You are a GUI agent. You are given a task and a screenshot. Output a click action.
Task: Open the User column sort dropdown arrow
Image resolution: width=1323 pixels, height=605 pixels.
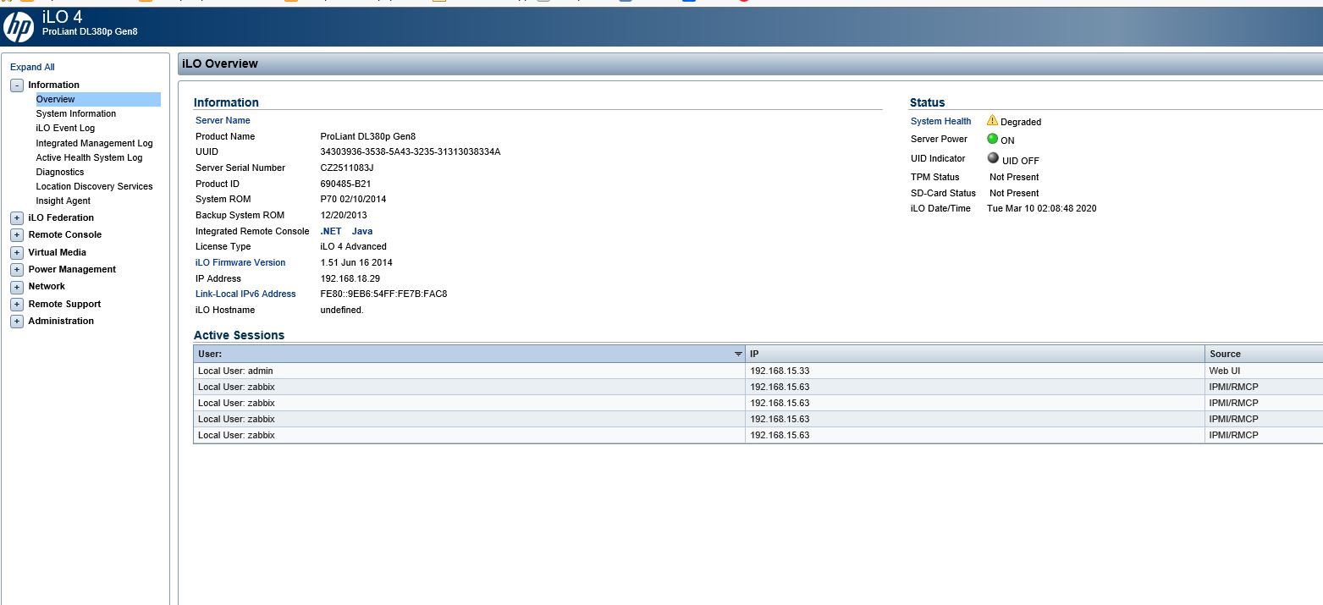tap(738, 355)
